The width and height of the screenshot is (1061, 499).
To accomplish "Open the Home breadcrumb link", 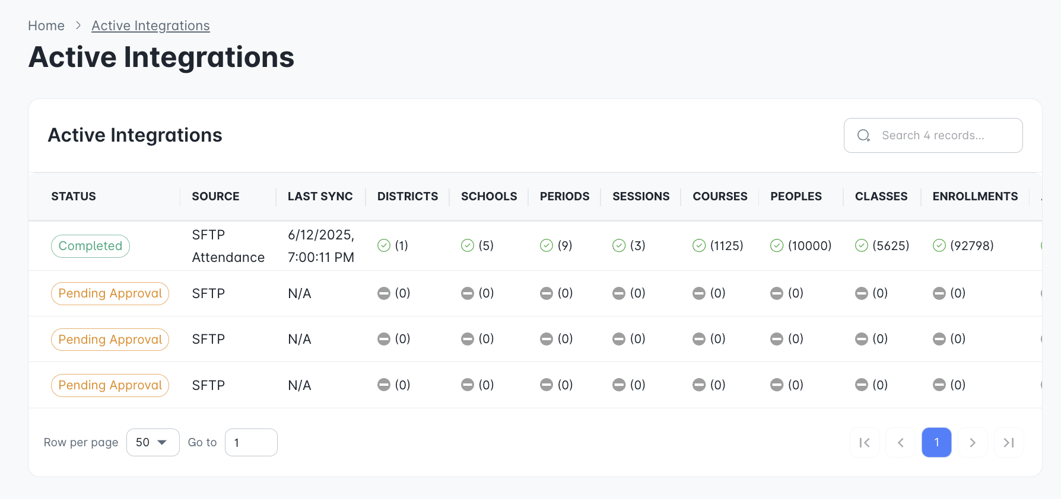I will (46, 25).
